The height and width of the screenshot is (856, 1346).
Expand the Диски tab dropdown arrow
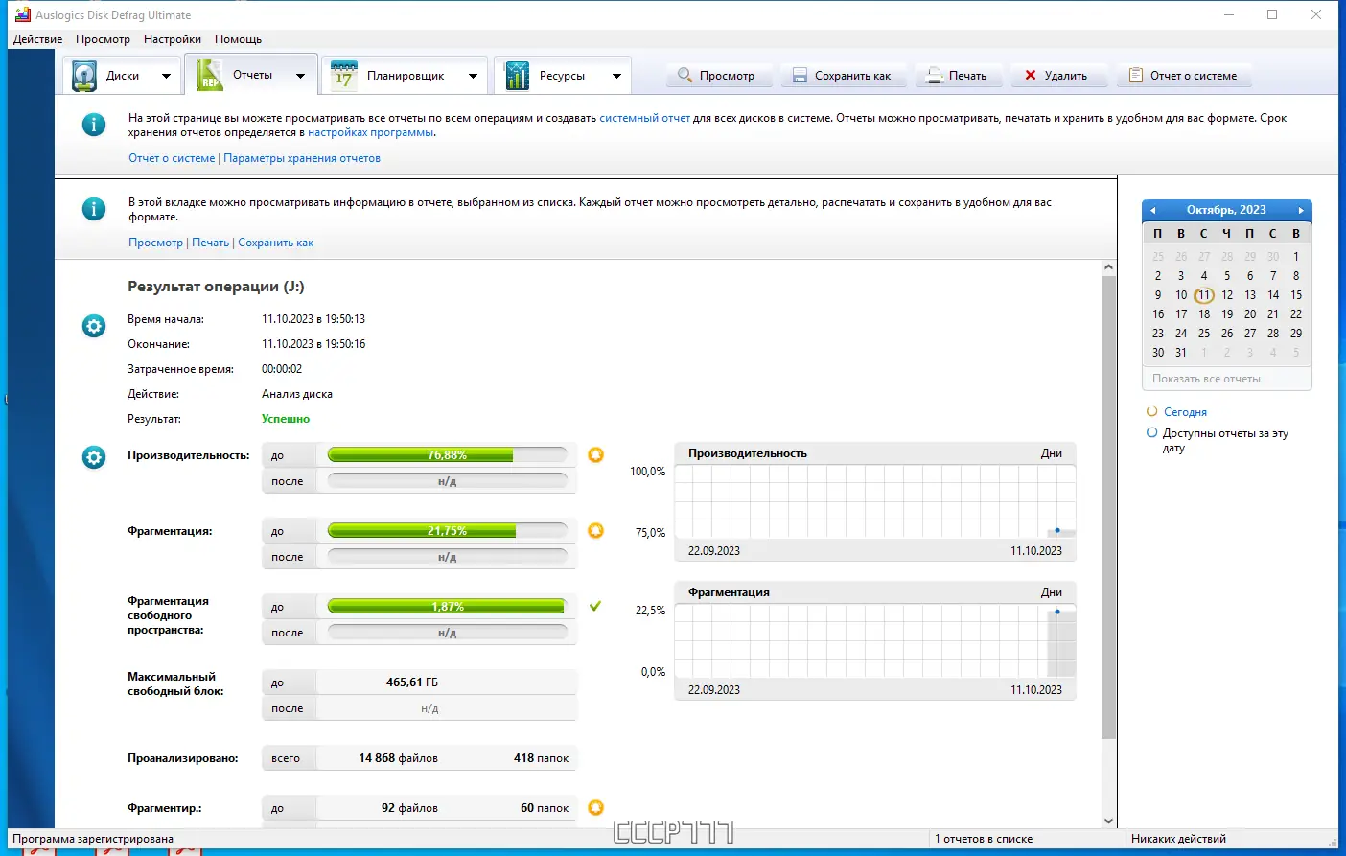pos(166,76)
